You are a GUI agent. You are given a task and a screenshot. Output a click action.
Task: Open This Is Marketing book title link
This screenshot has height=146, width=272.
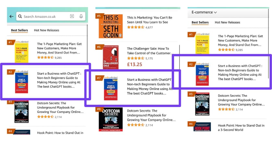click(150, 20)
